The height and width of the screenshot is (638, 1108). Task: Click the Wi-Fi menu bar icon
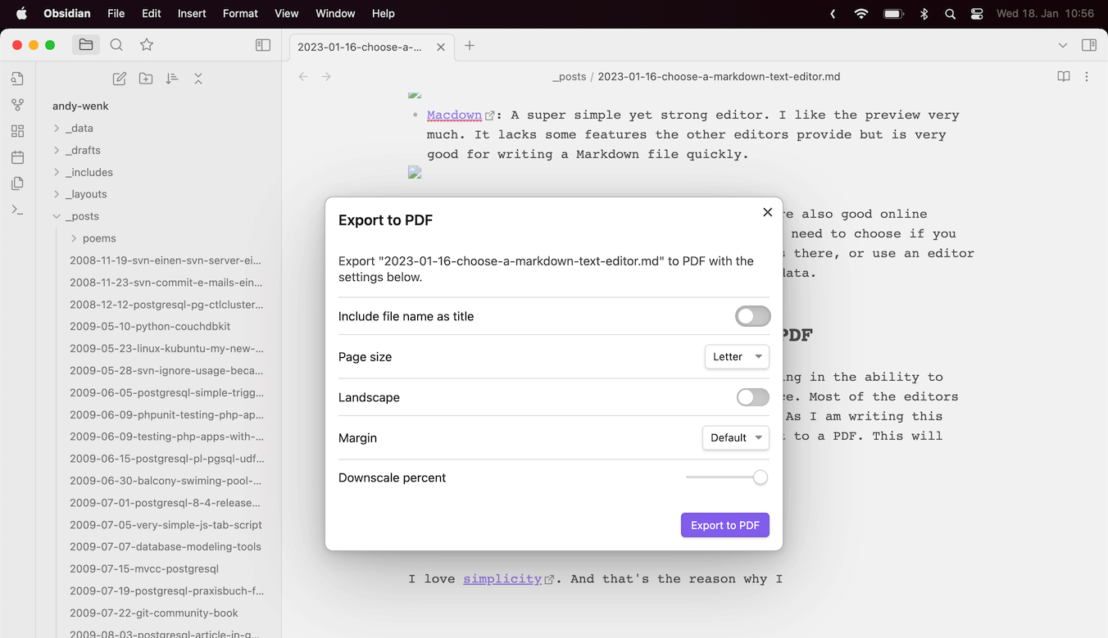click(x=861, y=14)
